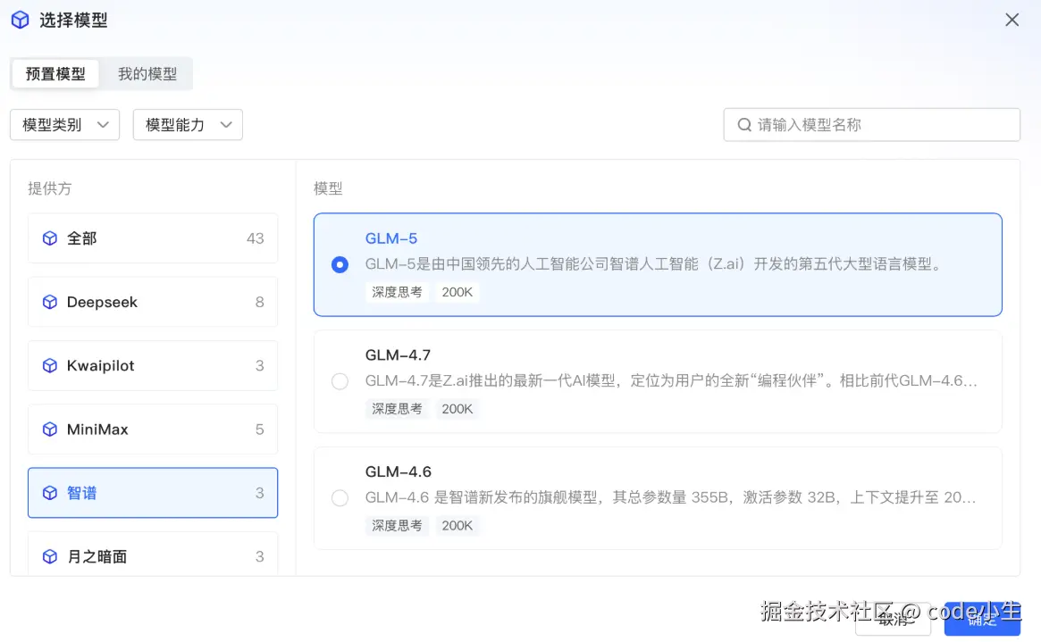The image size is (1041, 642).
Task: Choose the GLM-4.6 radio button
Action: click(x=340, y=498)
